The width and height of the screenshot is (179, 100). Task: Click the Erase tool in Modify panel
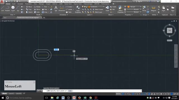tap(51, 7)
